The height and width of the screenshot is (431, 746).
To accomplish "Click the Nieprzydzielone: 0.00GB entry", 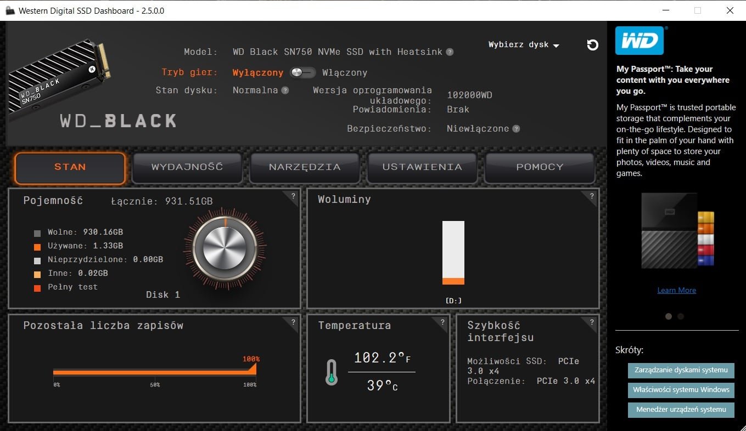I will (x=105, y=260).
